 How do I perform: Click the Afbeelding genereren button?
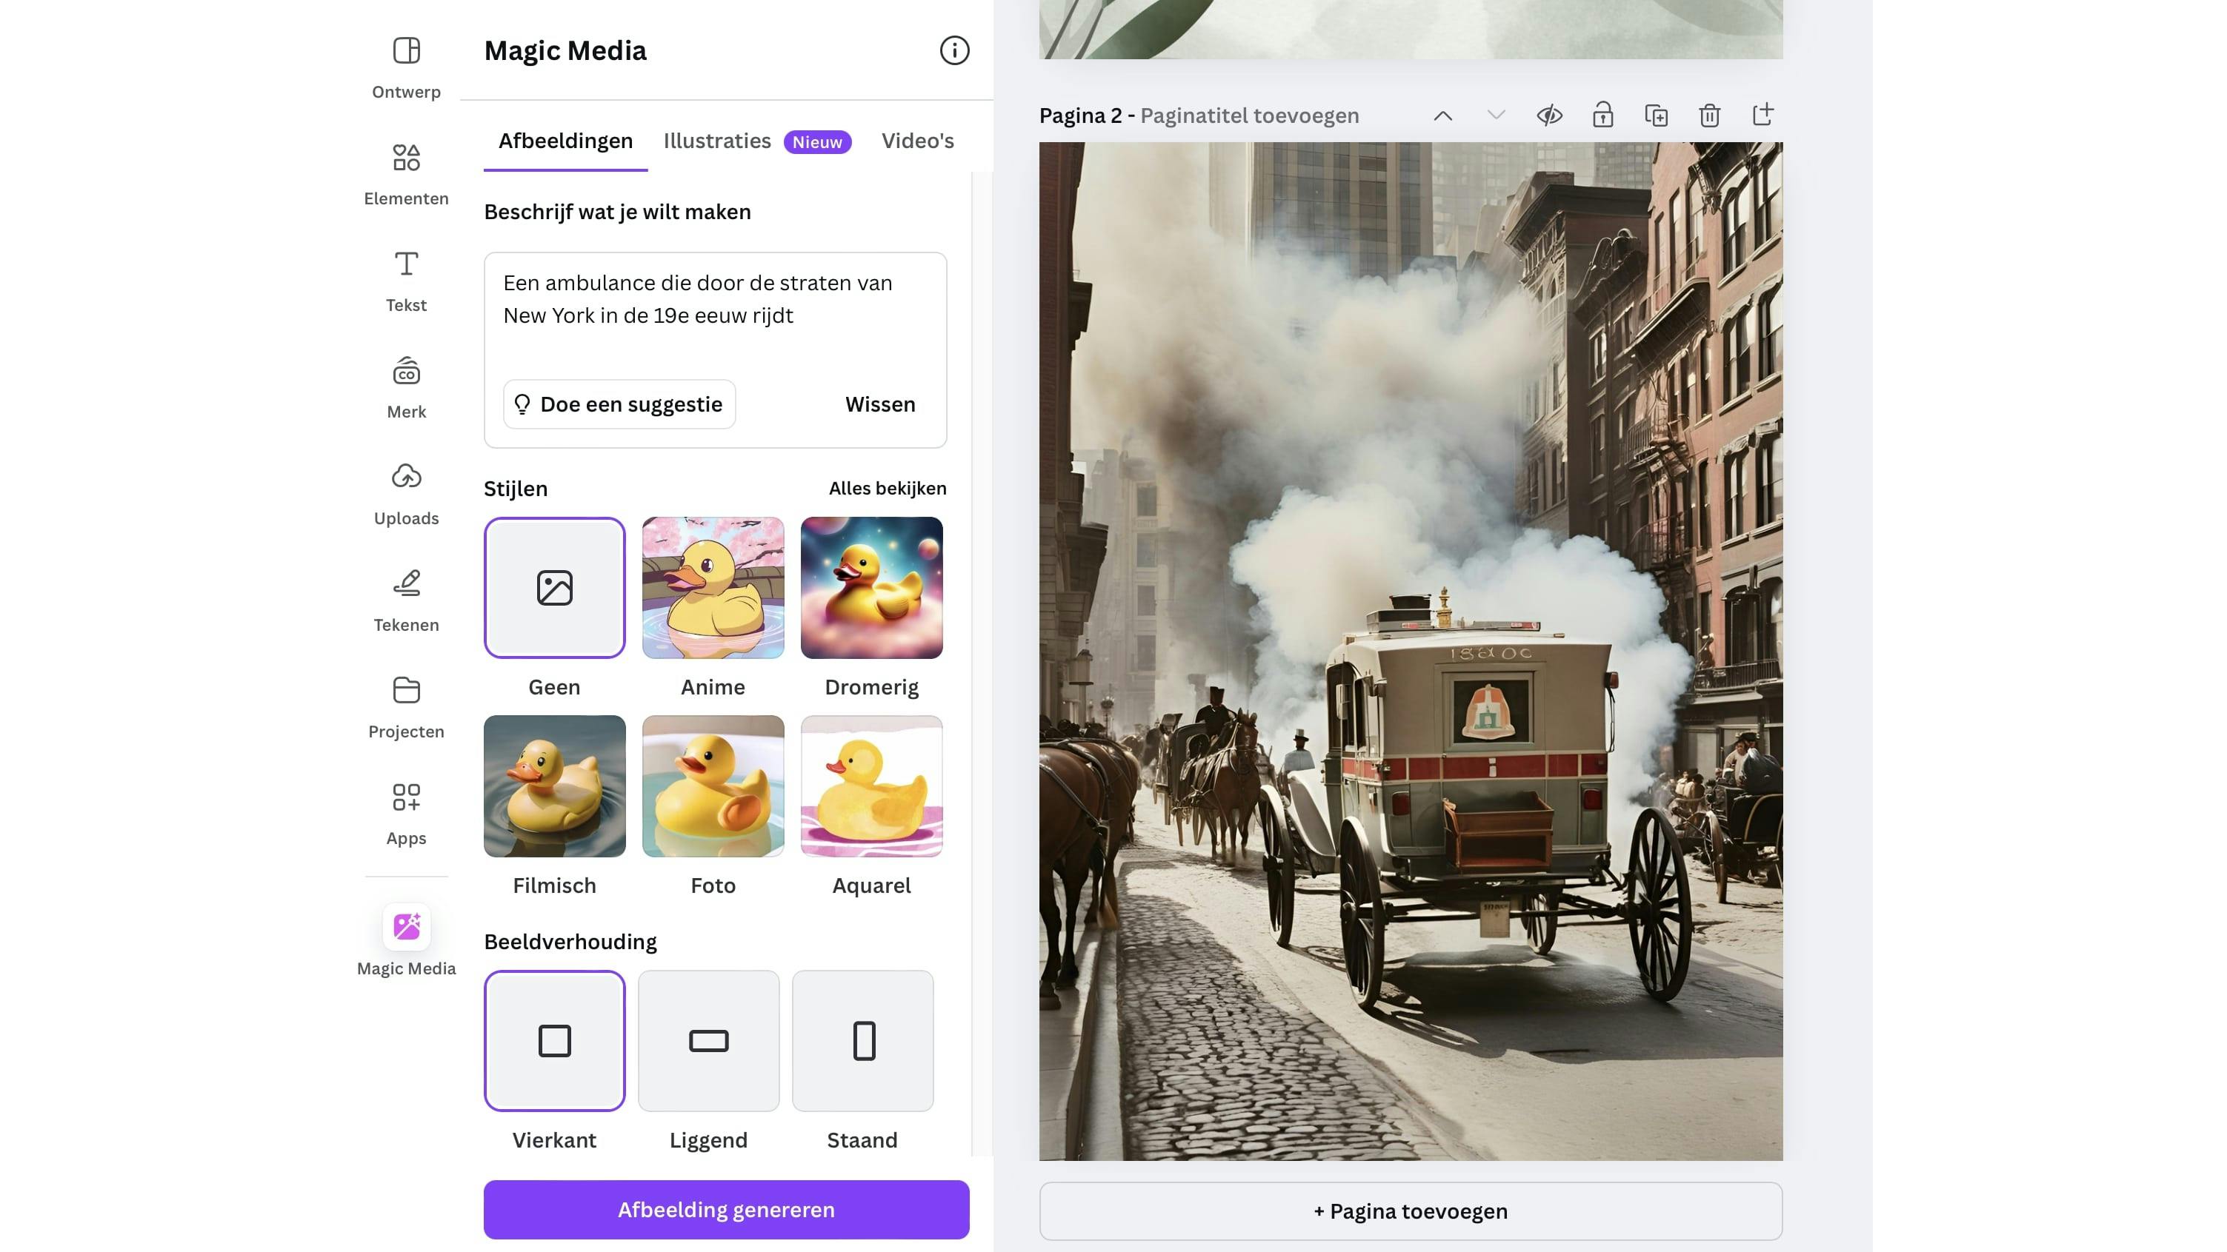coord(725,1209)
